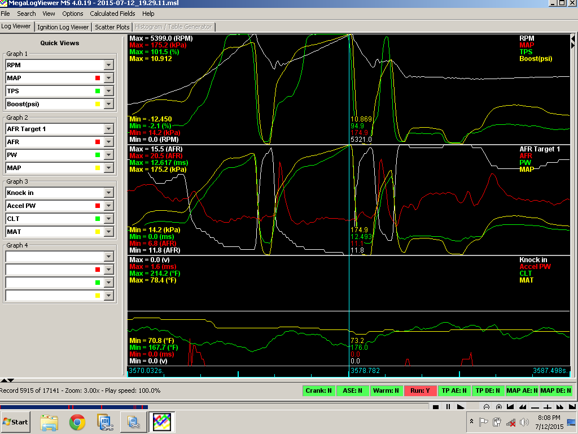Switch to the Scatter Plots tab
Viewport: 578px width, 434px height.
click(112, 27)
